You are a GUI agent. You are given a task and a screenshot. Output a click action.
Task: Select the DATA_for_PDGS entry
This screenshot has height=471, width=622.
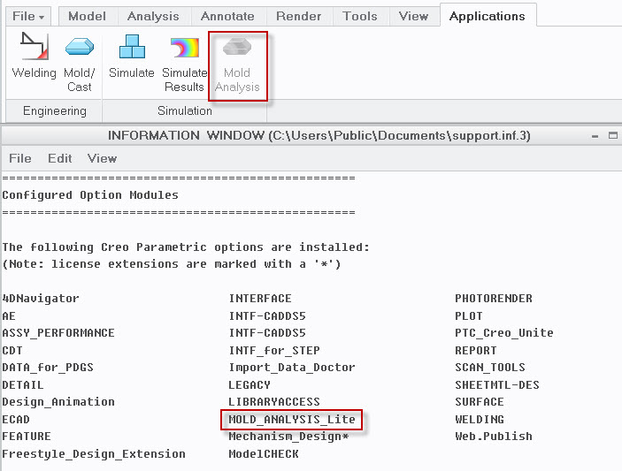(x=48, y=368)
